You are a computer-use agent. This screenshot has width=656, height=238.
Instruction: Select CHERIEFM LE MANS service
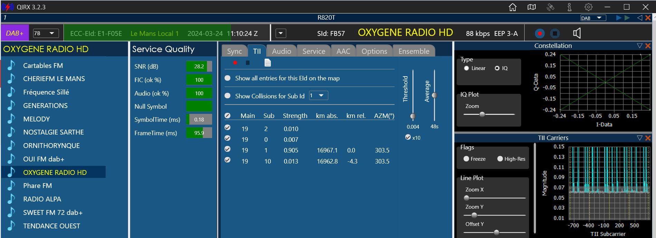(54, 79)
